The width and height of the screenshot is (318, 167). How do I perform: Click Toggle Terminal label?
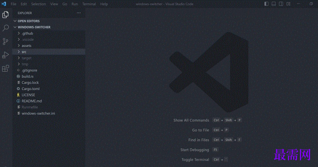point(195,159)
